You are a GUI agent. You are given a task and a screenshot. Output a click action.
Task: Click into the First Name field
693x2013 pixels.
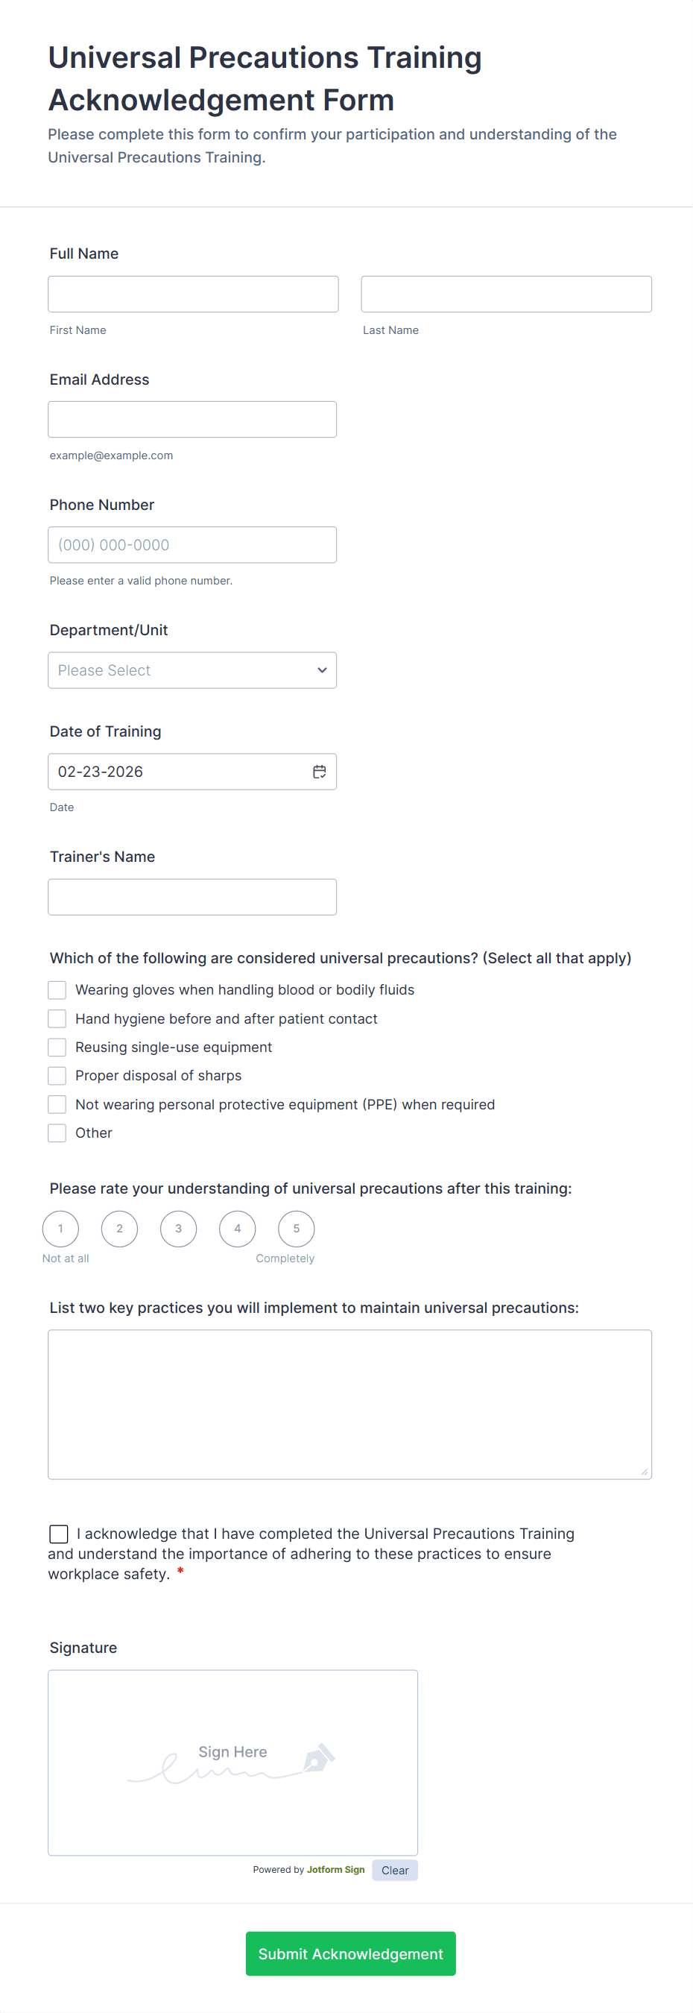193,294
